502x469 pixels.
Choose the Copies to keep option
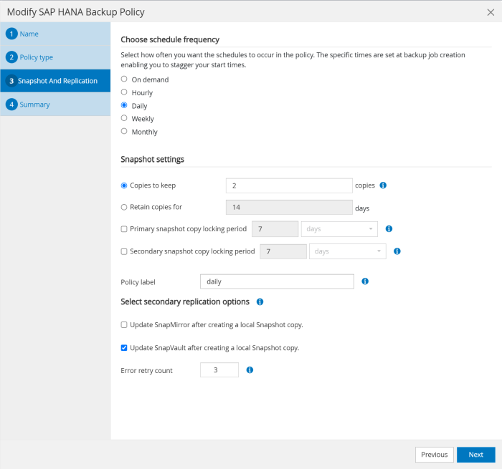click(x=124, y=185)
